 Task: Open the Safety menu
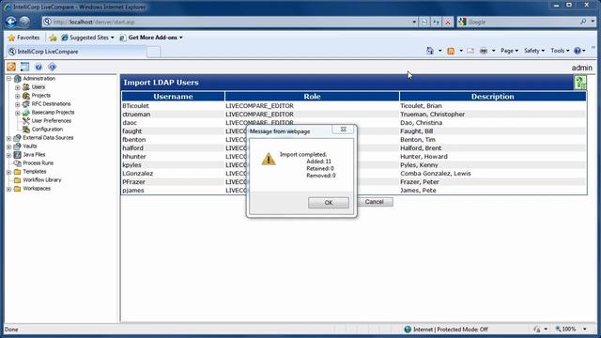pos(534,51)
